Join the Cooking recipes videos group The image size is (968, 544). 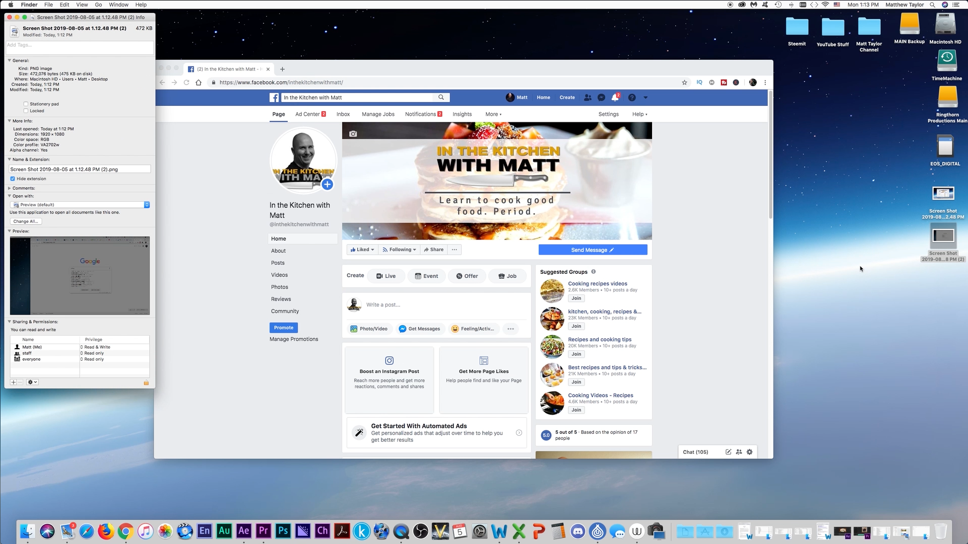tap(576, 298)
